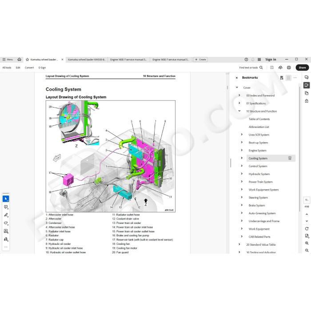Select the Auto-Greasing System bookmark
This screenshot has width=311, height=311.
click(262, 213)
